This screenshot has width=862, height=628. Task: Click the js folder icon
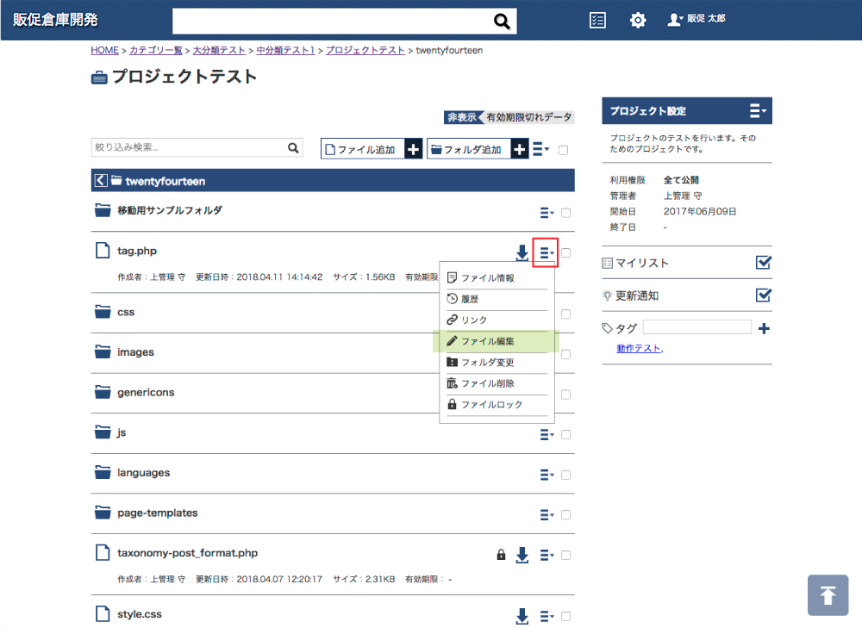tap(103, 432)
